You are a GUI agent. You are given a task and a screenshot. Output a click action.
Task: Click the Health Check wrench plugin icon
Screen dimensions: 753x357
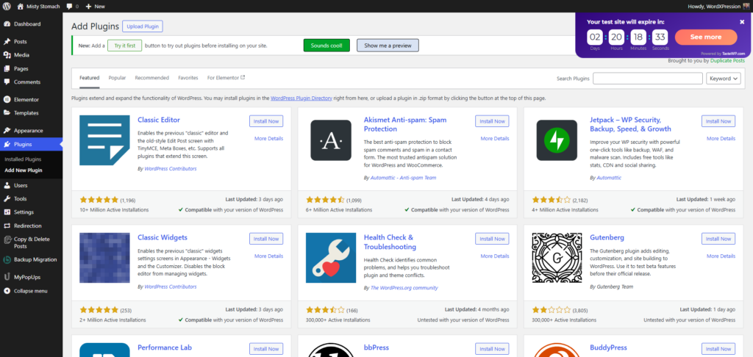pyautogui.click(x=331, y=258)
